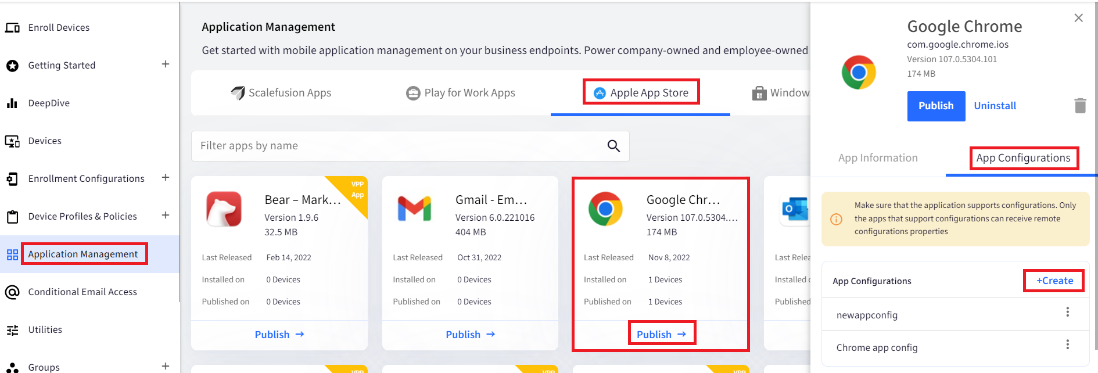Open Application Management in sidebar
The width and height of the screenshot is (1098, 373).
click(x=83, y=254)
